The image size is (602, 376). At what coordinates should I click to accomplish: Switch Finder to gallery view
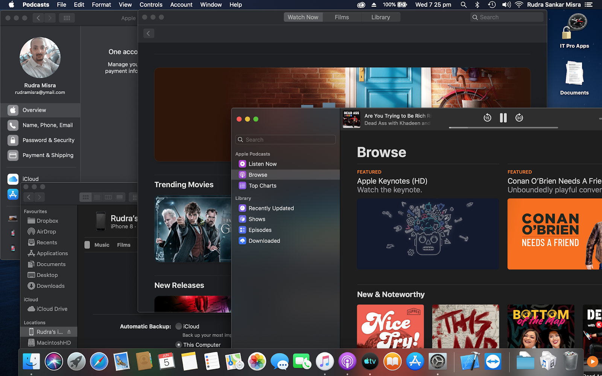(120, 197)
